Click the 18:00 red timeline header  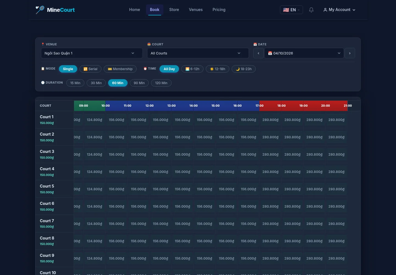(x=281, y=106)
